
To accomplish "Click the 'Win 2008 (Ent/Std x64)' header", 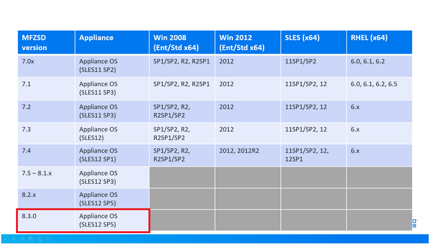I will coord(182,42).
